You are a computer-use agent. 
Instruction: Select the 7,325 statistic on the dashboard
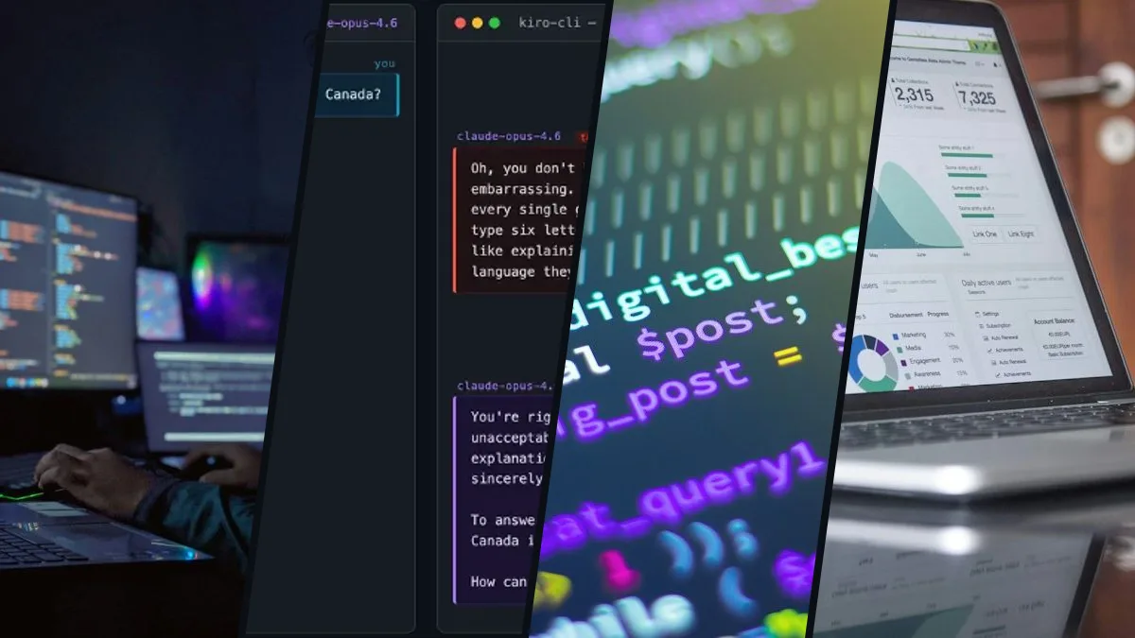976,97
